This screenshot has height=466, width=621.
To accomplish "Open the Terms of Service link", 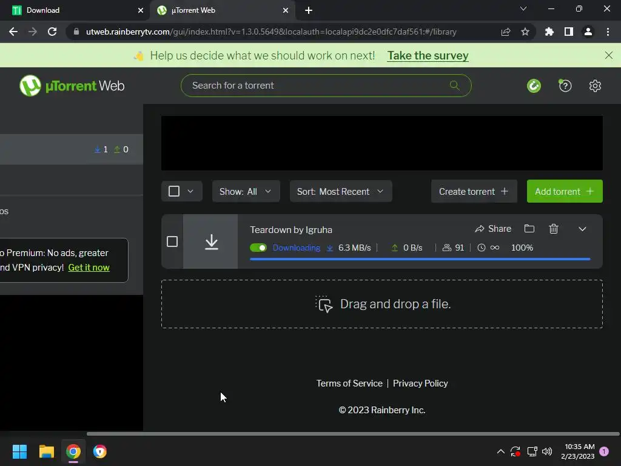I will coord(349,383).
